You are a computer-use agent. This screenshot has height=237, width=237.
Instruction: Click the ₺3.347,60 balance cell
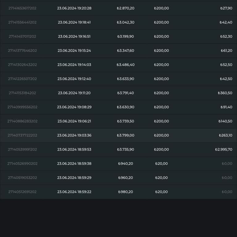[126, 51]
